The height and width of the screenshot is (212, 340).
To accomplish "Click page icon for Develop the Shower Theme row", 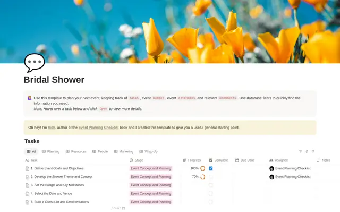I will tap(27, 177).
